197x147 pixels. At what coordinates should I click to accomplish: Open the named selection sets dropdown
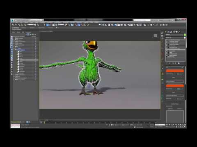click(95, 24)
